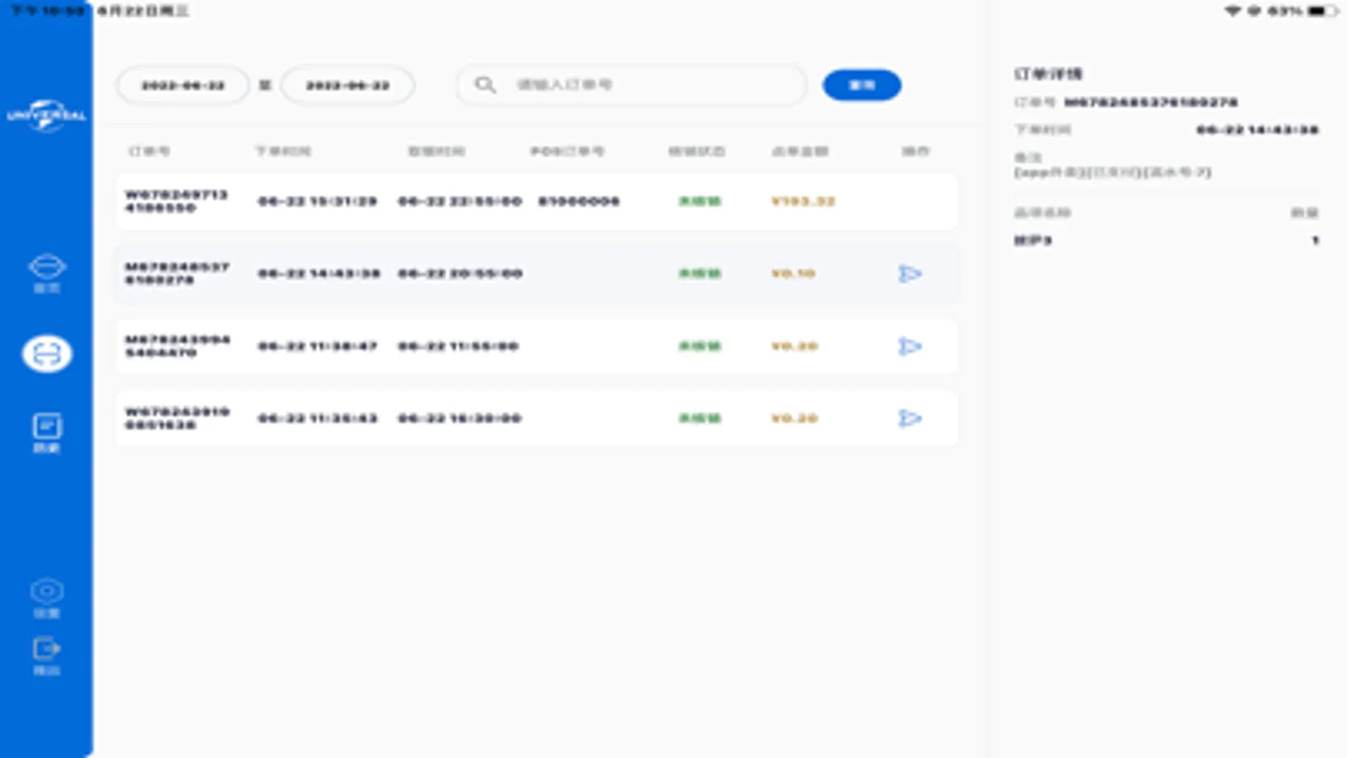The height and width of the screenshot is (758, 1347).
Task: Click pickup time 06-22 16:30:00
Action: [x=460, y=419]
